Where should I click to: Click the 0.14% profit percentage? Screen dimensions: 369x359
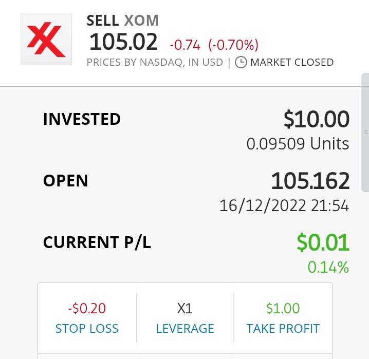tap(328, 267)
